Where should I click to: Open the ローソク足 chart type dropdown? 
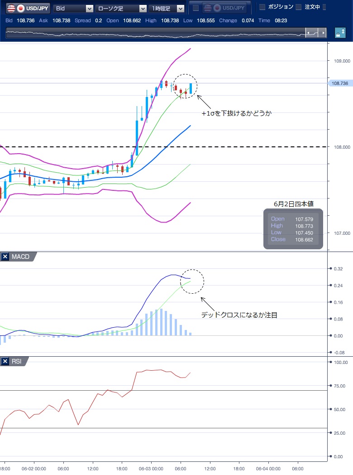(121, 8)
